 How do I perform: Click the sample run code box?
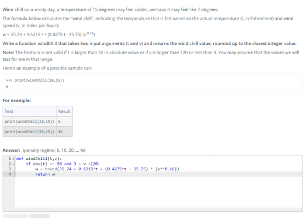pos(152,83)
